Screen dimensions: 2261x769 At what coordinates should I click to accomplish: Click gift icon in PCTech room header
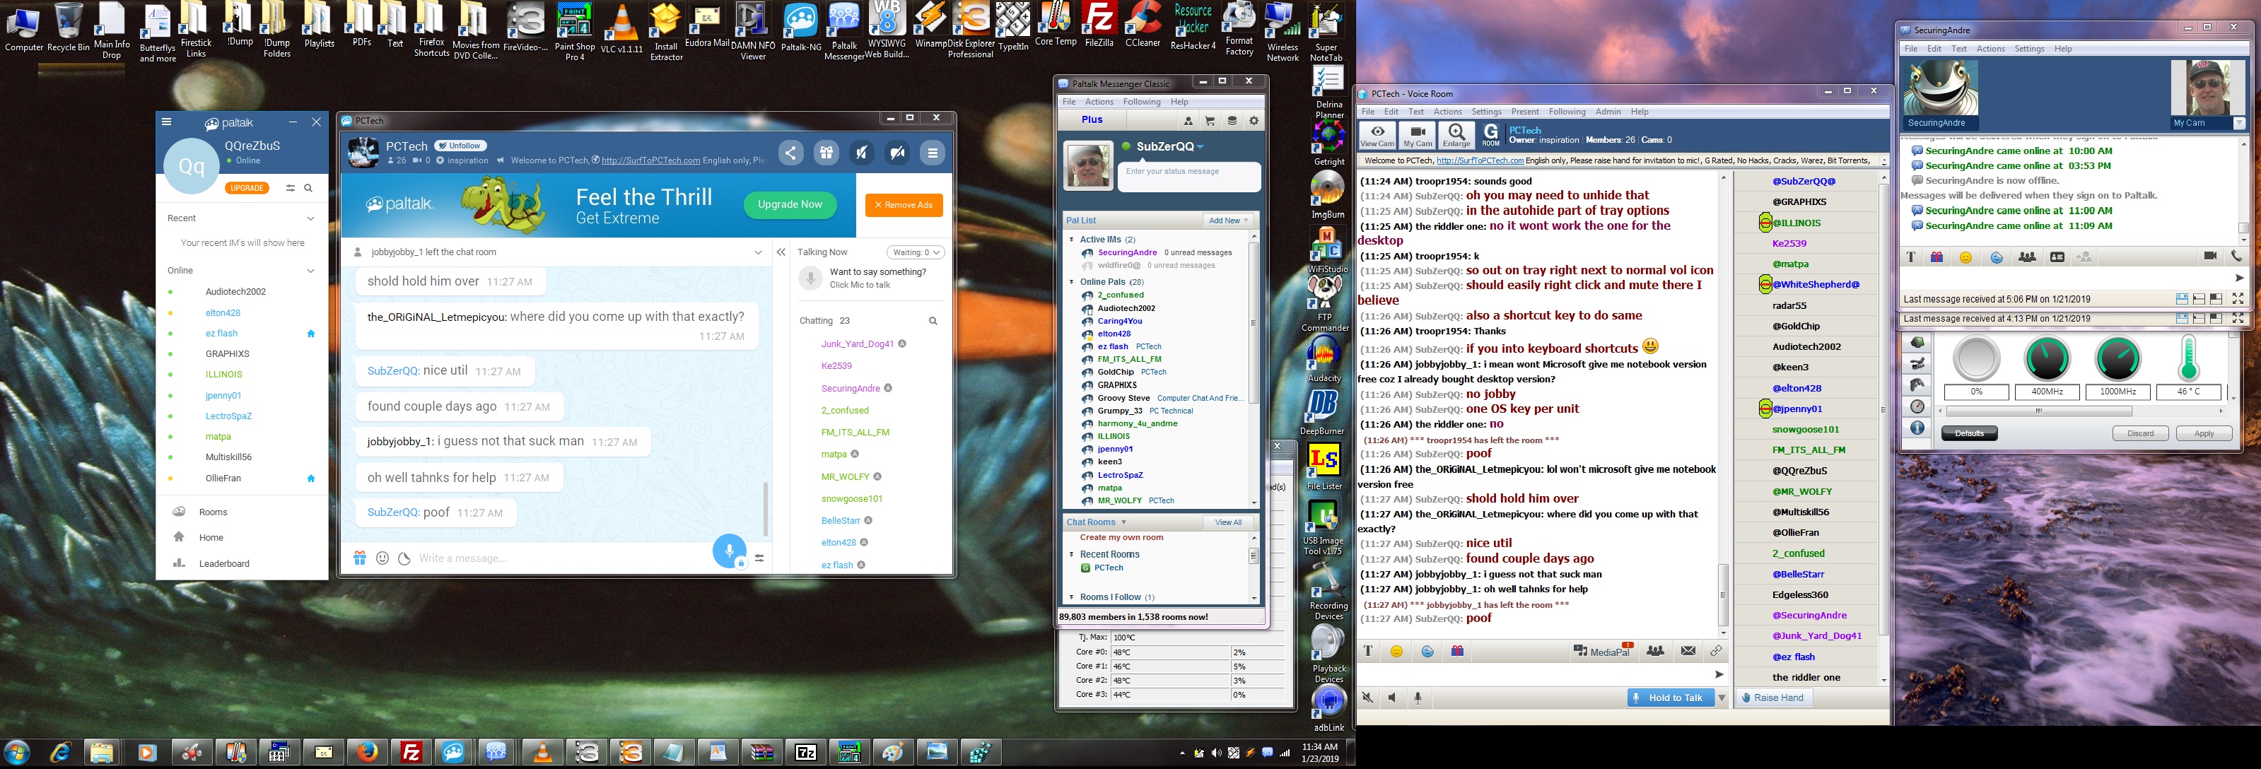point(826,153)
